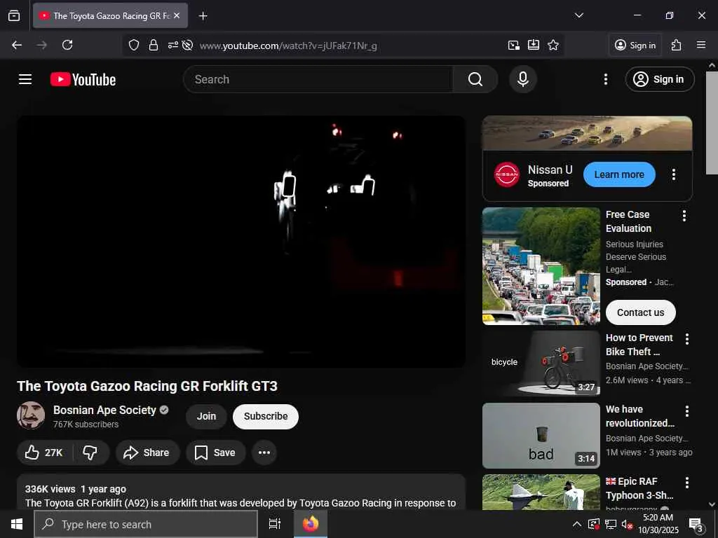
Task: Open the taskbar clock and date
Action: (x=658, y=524)
